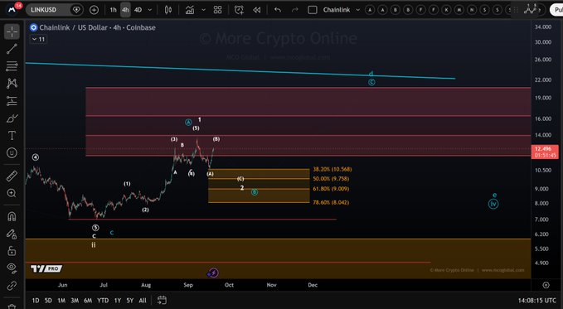Switch to the 1h interval
563x309 pixels.
pyautogui.click(x=113, y=10)
